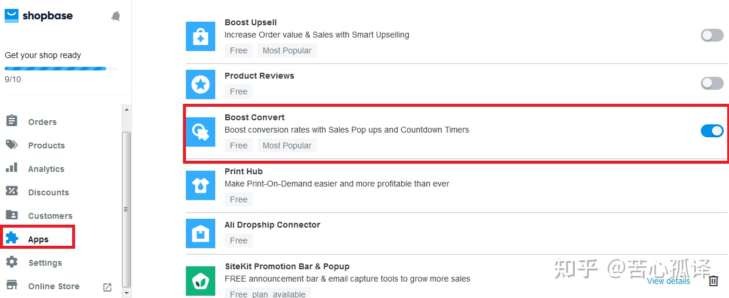The height and width of the screenshot is (298, 729).
Task: Delete SiteKit app using trash icon
Action: 713,281
